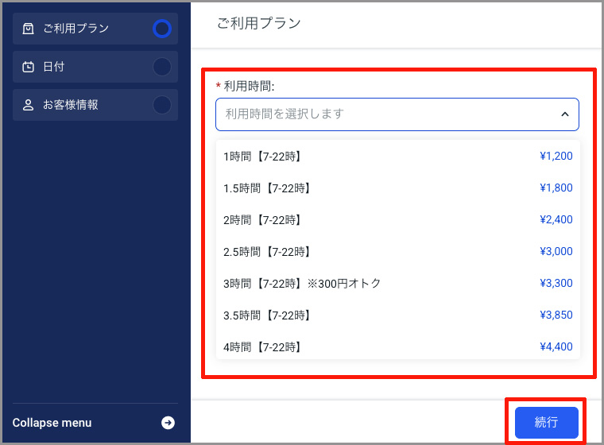Click the ご利用プラン page heading
604x445 pixels.
pos(258,23)
